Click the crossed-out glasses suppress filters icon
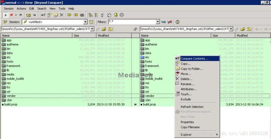The height and width of the screenshot is (139, 271). pyautogui.click(x=170, y=22)
